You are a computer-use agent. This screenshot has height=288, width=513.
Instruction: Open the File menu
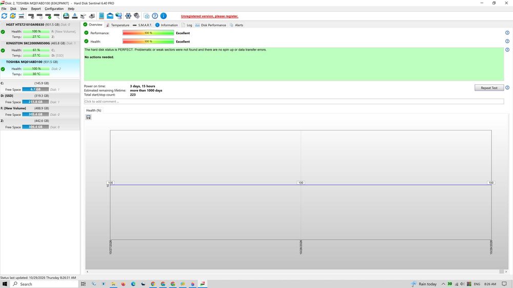point(4,9)
